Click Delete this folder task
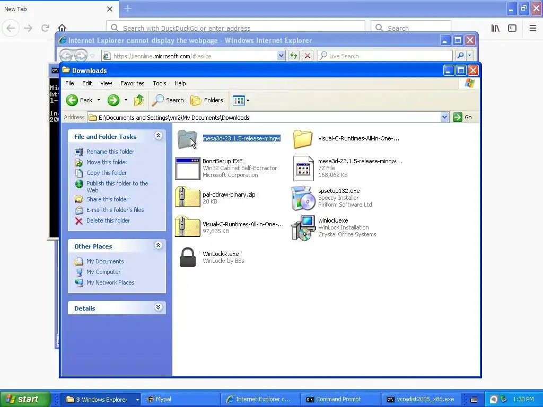543x407 pixels. (x=108, y=220)
